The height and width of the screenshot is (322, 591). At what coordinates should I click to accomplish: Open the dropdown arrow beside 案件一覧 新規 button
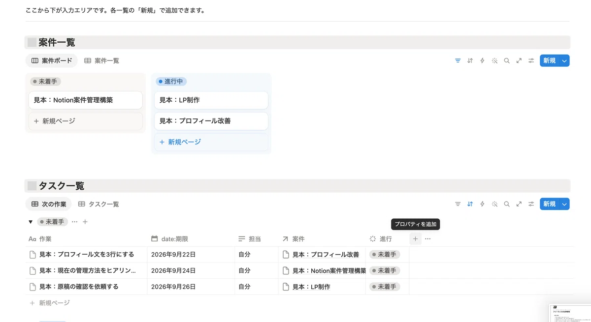pyautogui.click(x=564, y=60)
